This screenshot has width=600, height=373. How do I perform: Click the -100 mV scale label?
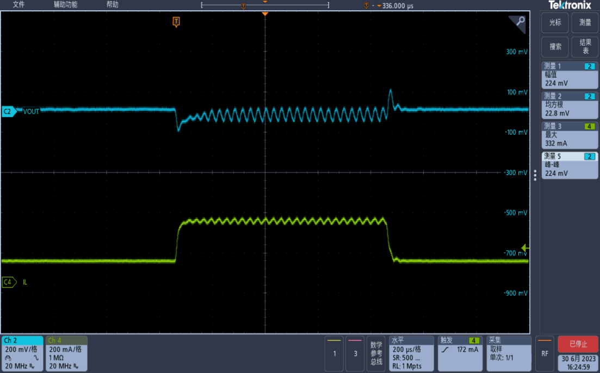[x=516, y=132]
